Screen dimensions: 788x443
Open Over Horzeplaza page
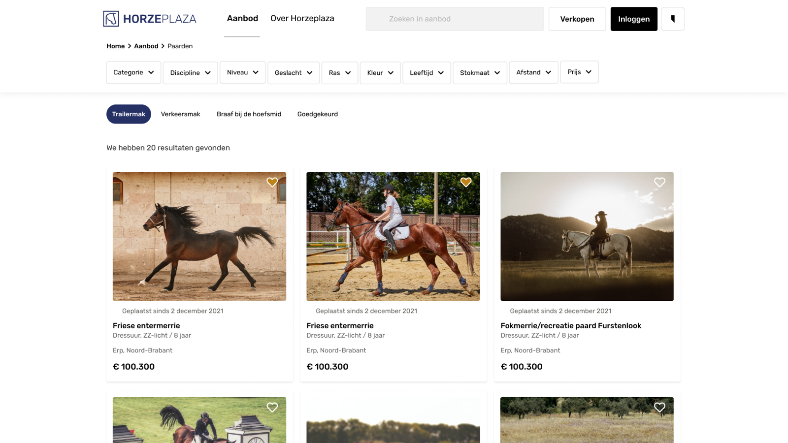coord(302,18)
